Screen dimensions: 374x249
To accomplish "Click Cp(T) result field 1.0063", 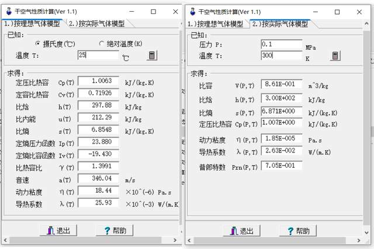I will click(98, 81).
